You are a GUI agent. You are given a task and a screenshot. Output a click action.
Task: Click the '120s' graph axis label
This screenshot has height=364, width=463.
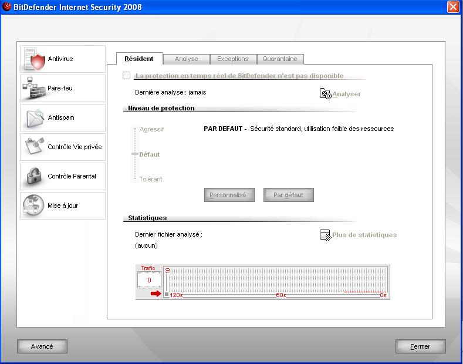point(176,295)
